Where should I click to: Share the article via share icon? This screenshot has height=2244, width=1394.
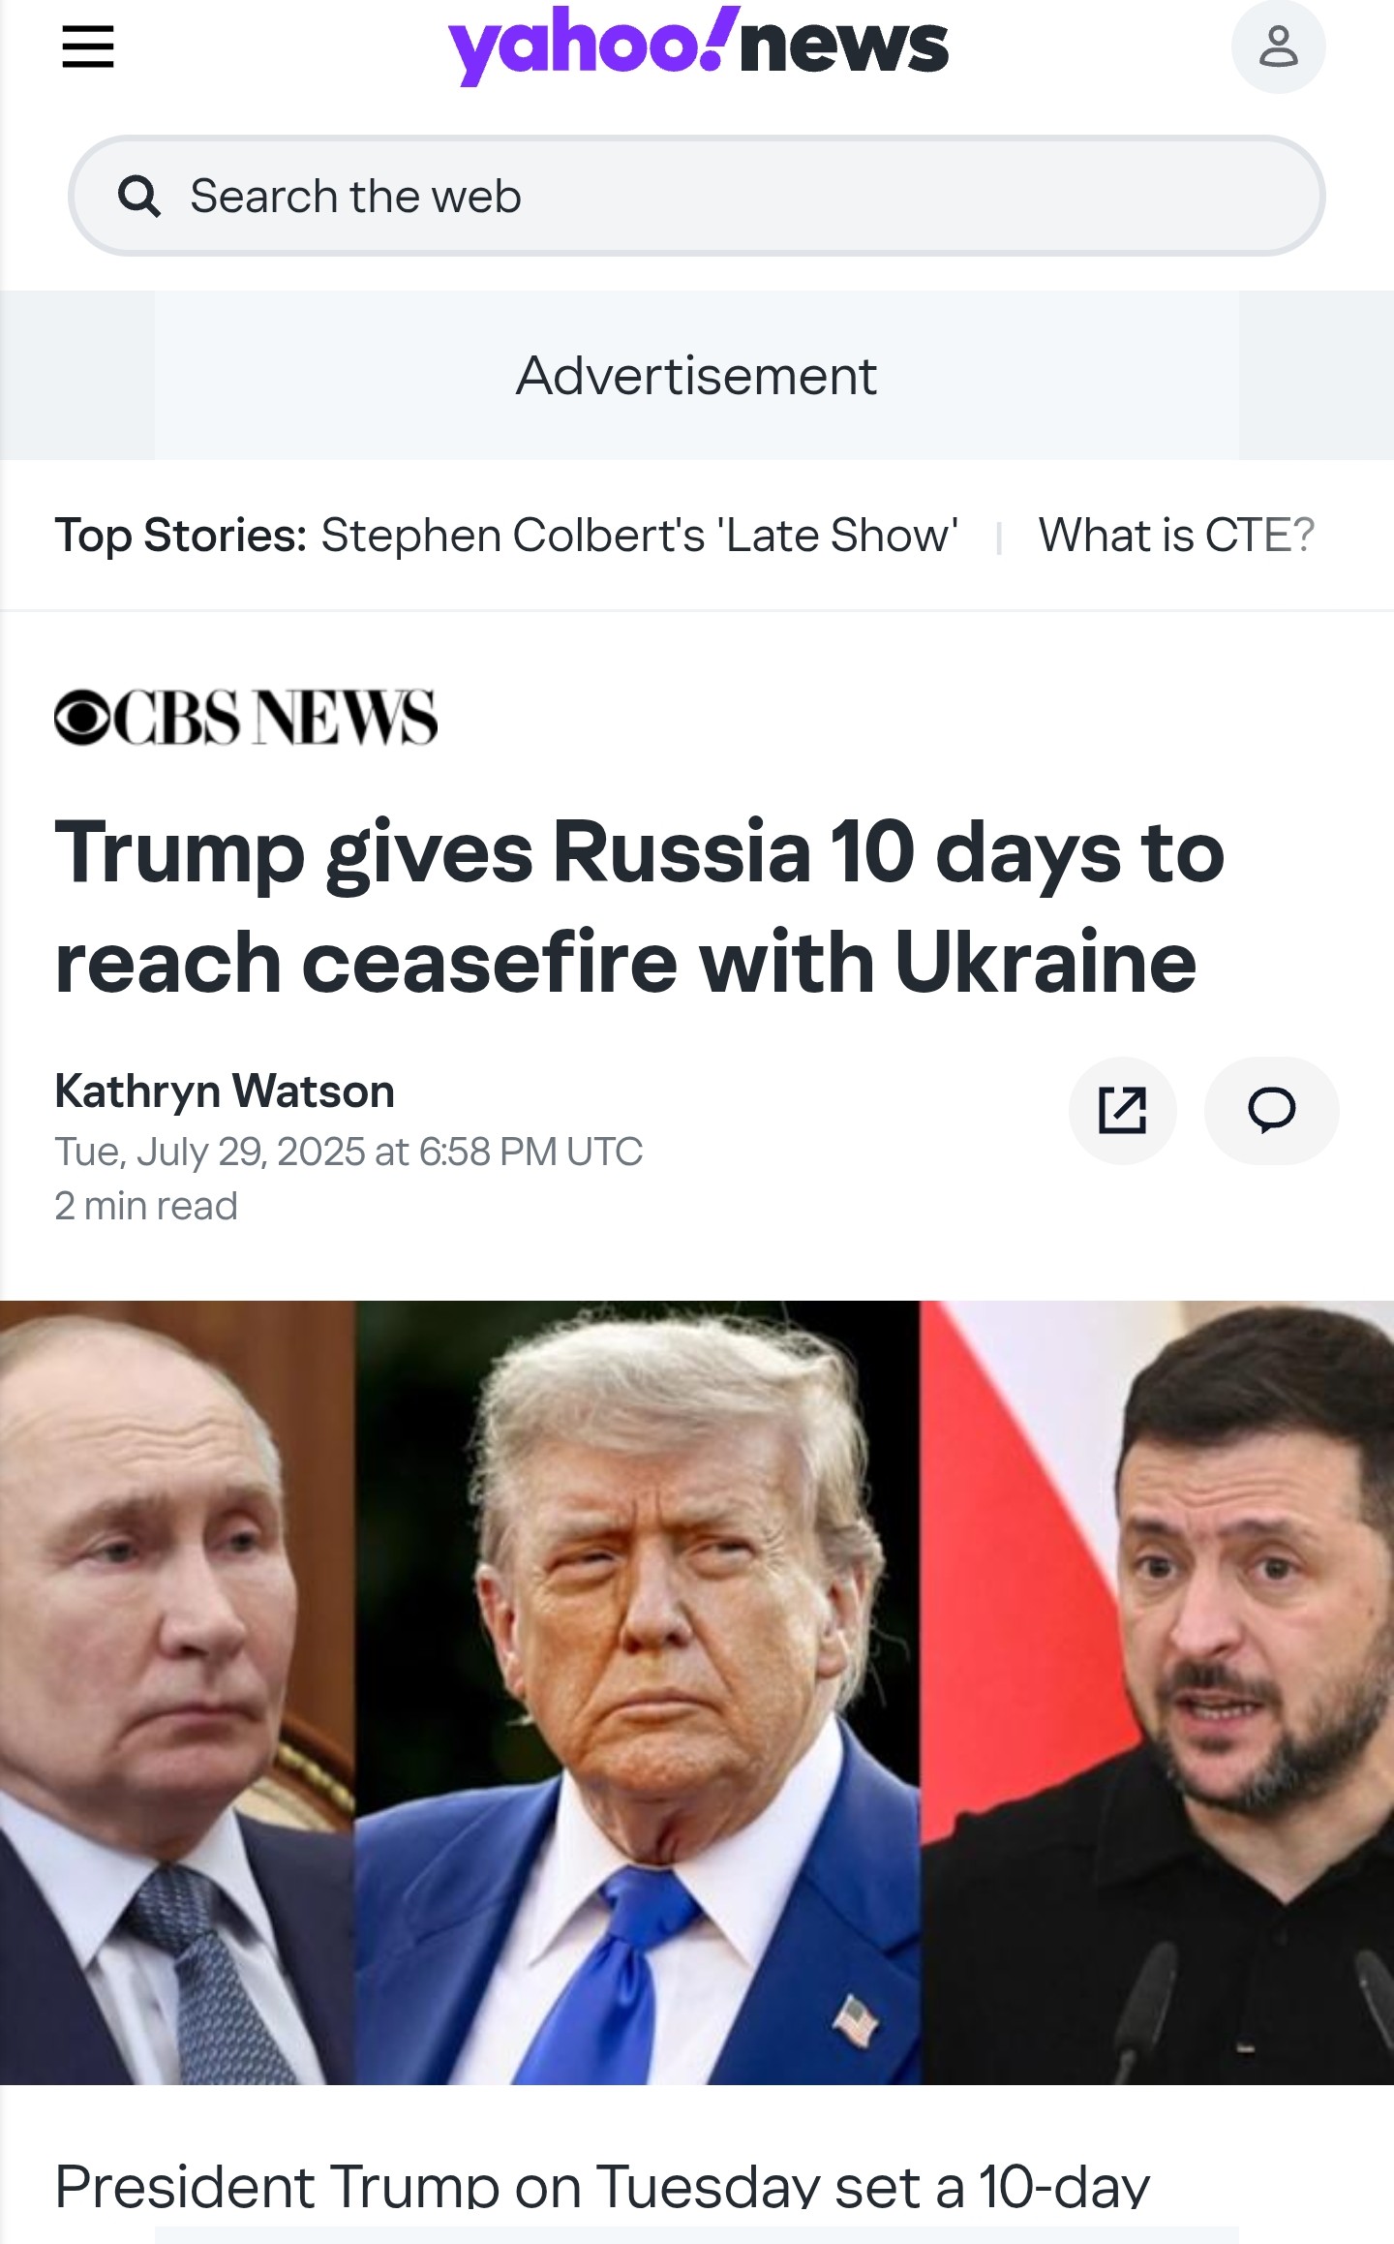[x=1123, y=1110]
